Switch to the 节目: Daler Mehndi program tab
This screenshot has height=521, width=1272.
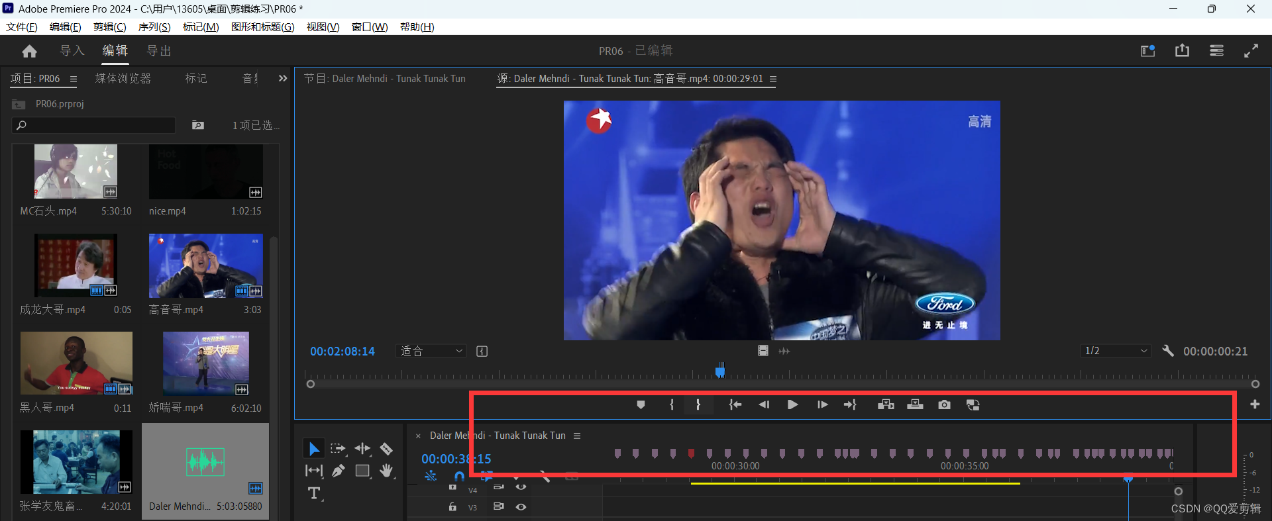click(x=385, y=78)
